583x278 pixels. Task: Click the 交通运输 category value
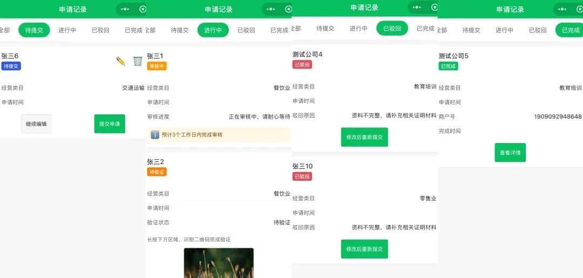click(133, 88)
